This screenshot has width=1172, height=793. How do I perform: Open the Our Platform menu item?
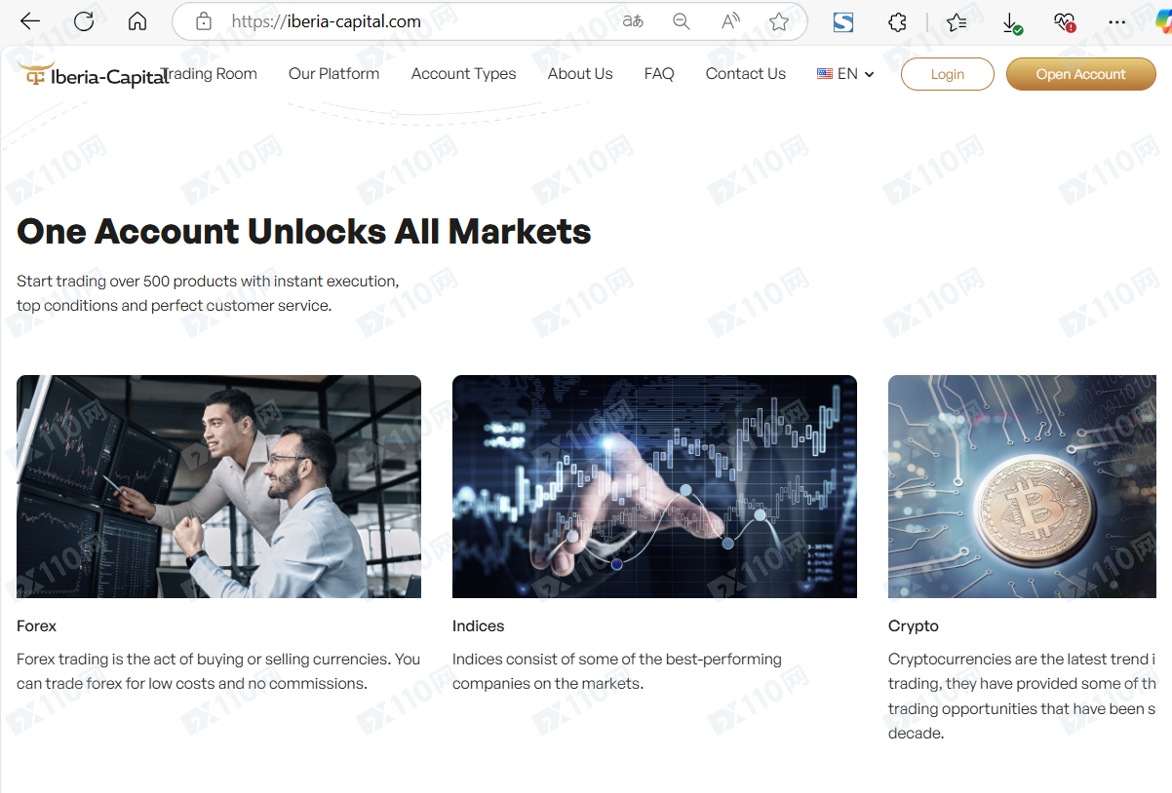pos(333,73)
